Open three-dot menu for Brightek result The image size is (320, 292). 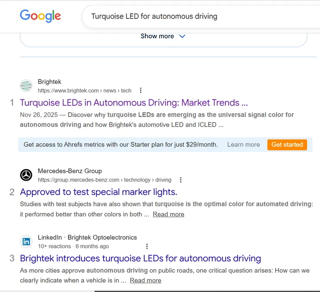pyautogui.click(x=141, y=91)
